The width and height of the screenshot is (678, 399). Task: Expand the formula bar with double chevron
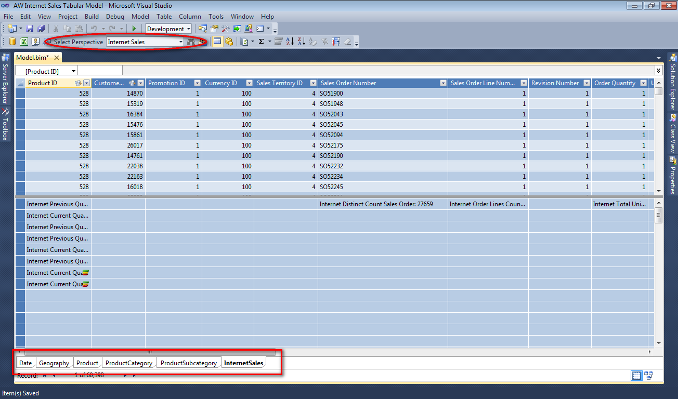point(659,71)
